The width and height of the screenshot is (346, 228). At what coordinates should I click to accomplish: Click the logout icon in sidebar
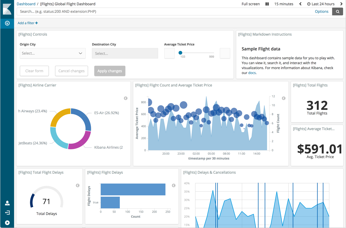point(7,213)
